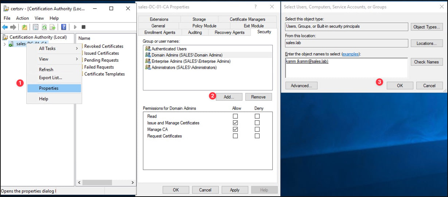Toggle Deny for Read permission
The height and width of the screenshot is (197, 448).
coord(257,116)
